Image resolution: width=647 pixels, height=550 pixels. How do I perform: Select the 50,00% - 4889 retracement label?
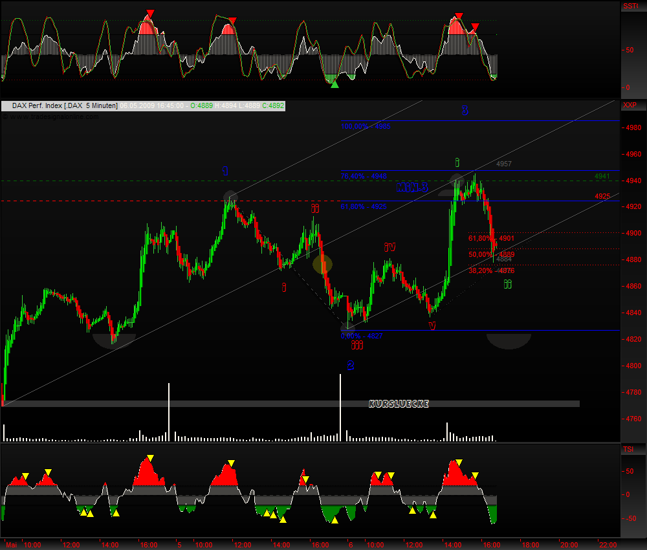(x=491, y=254)
